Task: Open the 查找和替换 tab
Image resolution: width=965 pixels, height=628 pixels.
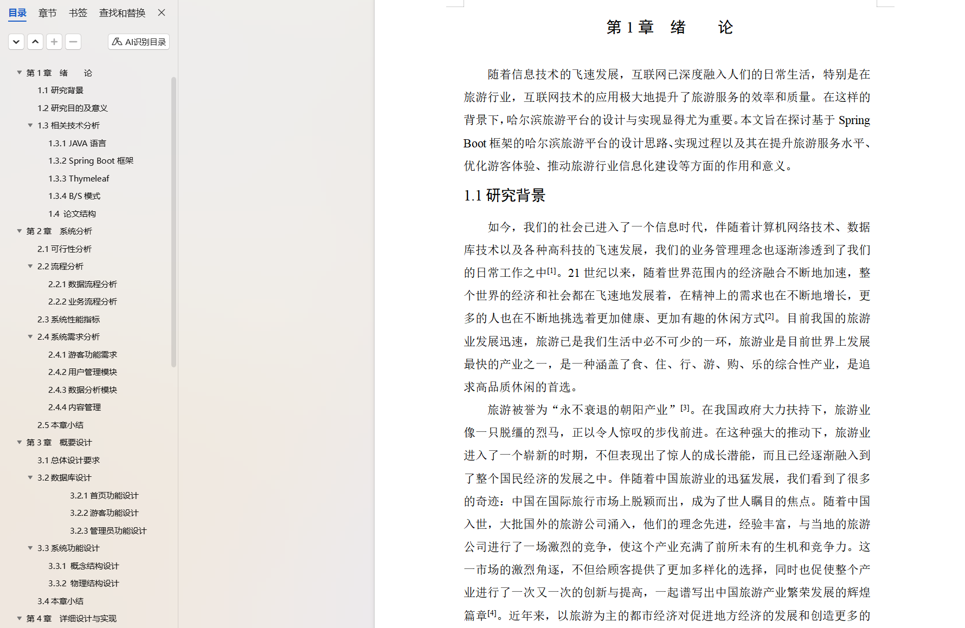Action: point(122,13)
